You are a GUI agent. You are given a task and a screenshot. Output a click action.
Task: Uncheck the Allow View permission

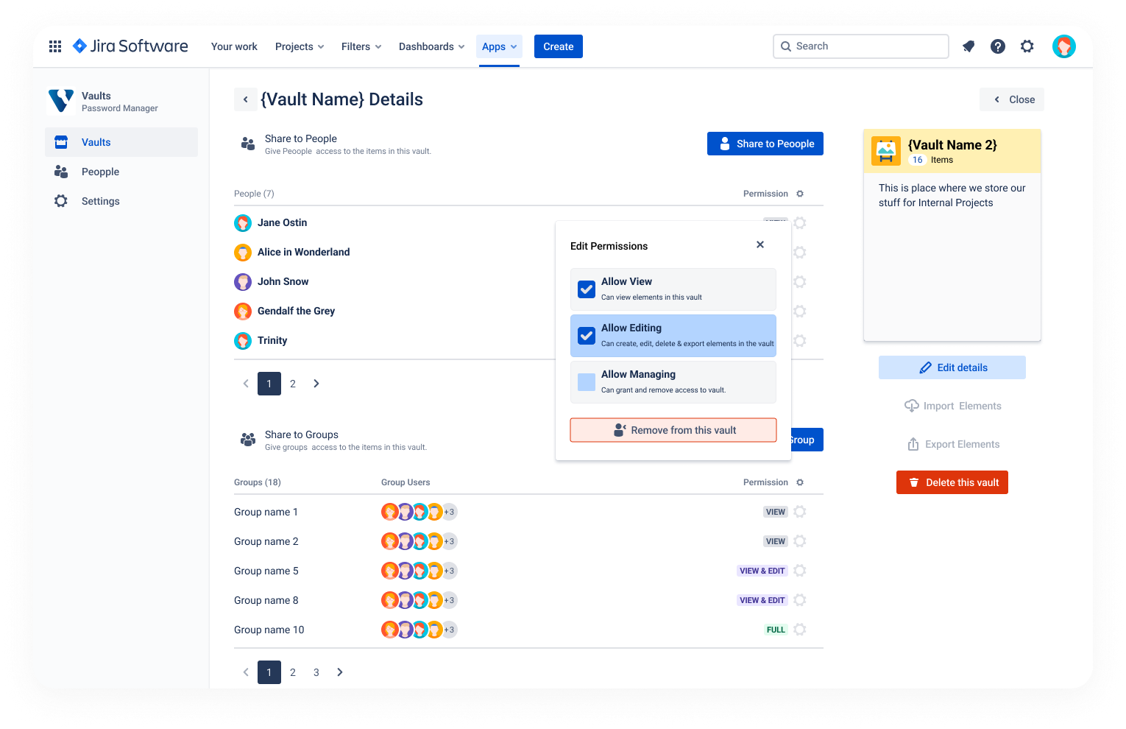[x=586, y=289]
